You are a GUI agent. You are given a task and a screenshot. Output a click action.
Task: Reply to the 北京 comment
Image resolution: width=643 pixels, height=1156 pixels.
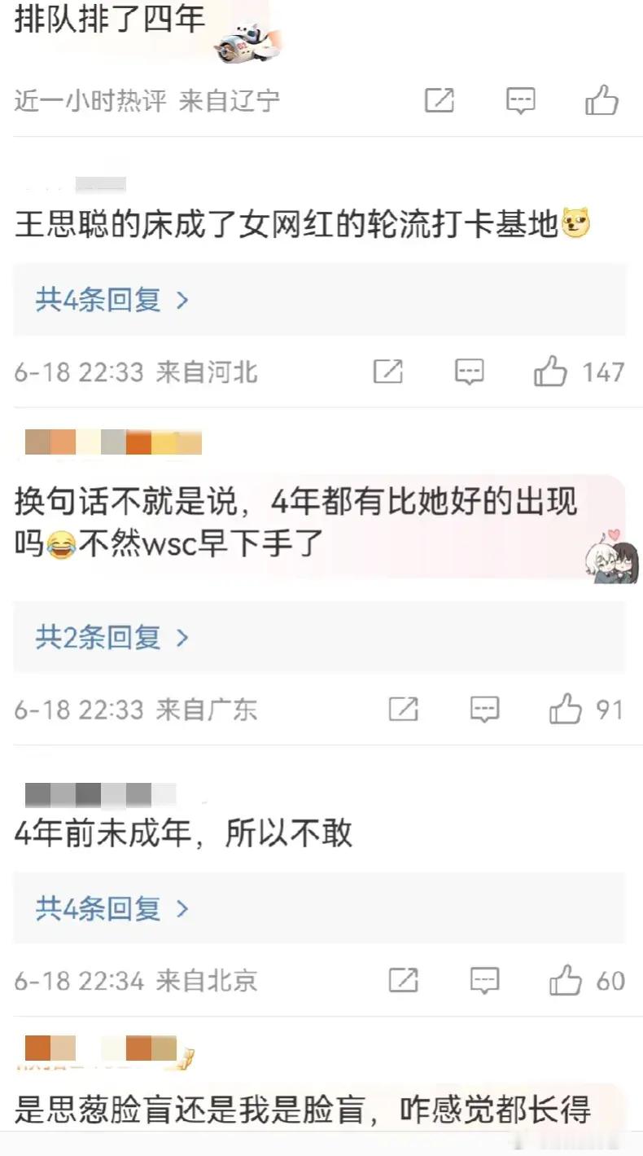(x=484, y=980)
